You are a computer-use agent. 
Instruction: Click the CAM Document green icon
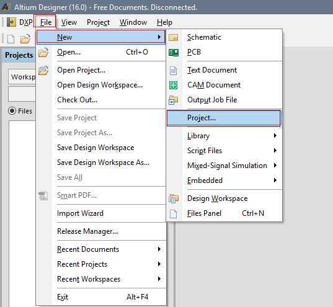pyautogui.click(x=173, y=85)
